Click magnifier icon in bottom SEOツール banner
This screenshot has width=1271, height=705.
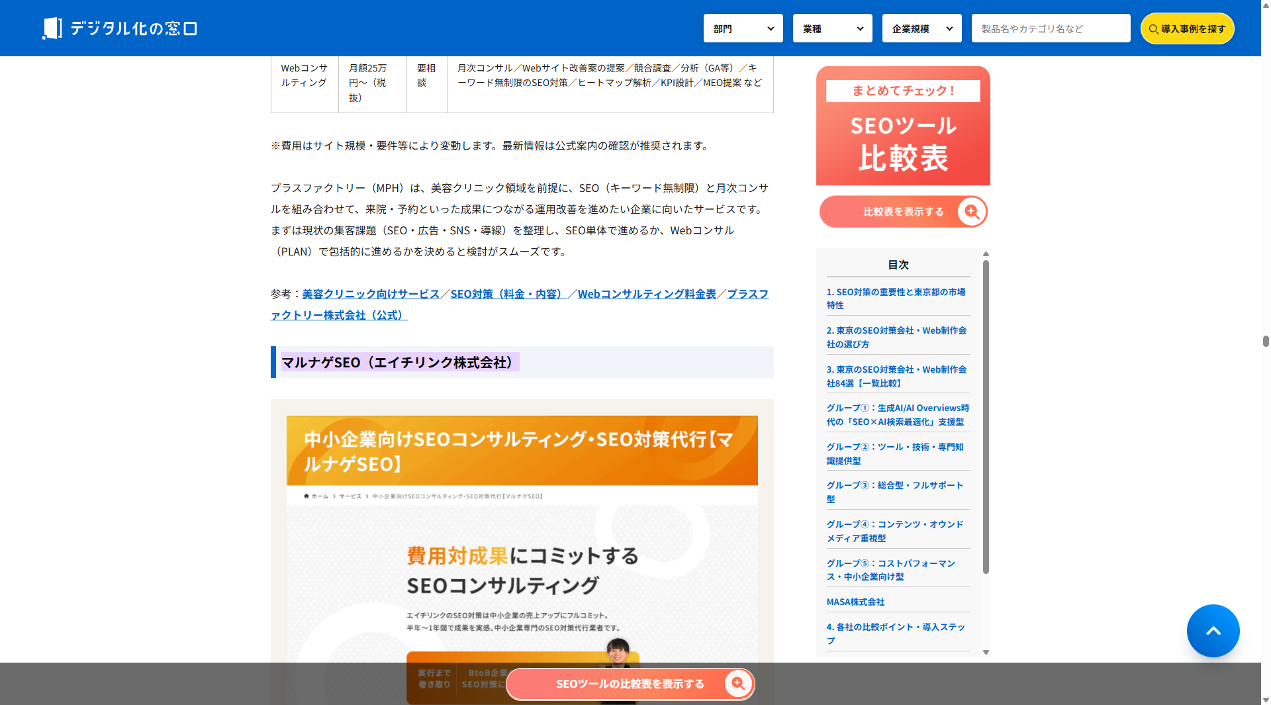(737, 684)
